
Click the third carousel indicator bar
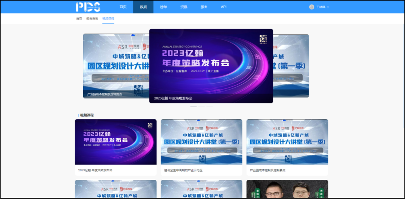tap(210, 106)
